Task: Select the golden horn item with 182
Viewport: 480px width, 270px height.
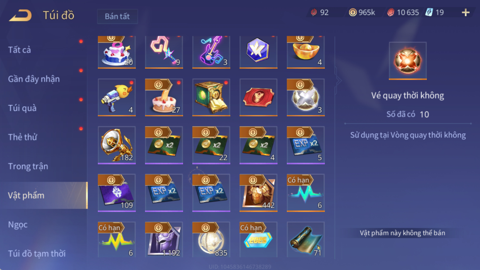Action: click(x=117, y=145)
